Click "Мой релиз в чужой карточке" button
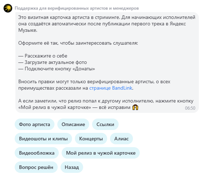This screenshot has width=215, height=175. point(101,153)
